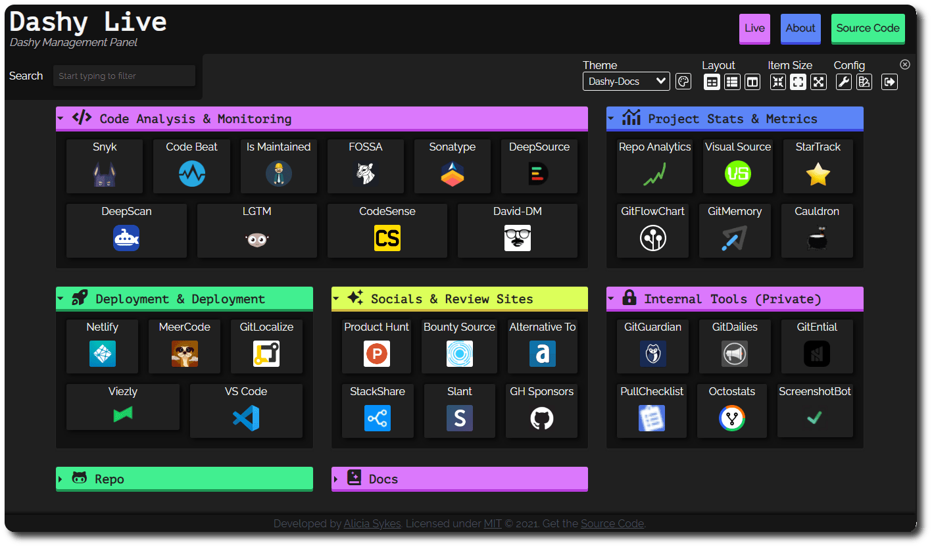The width and height of the screenshot is (932, 547).
Task: Hide the settings bar
Action: (905, 64)
